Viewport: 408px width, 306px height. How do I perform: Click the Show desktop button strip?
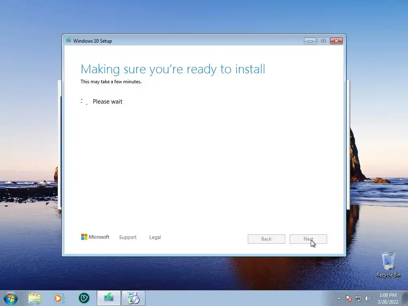click(x=405, y=298)
